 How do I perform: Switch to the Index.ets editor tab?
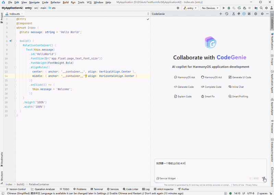tap(14, 14)
